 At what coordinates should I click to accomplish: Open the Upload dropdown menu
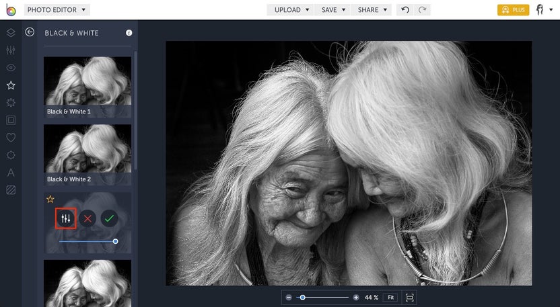[x=291, y=10]
